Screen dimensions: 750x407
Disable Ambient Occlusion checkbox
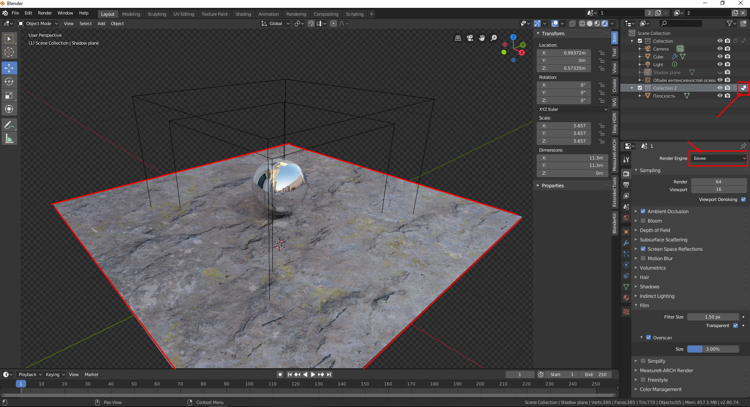pyautogui.click(x=643, y=212)
